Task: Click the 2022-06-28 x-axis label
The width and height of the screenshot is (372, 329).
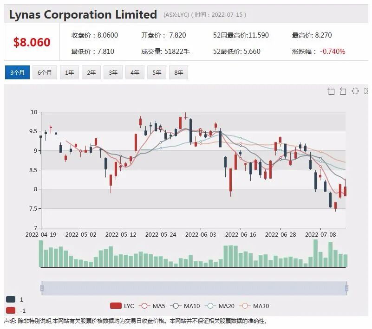Action: click(281, 235)
